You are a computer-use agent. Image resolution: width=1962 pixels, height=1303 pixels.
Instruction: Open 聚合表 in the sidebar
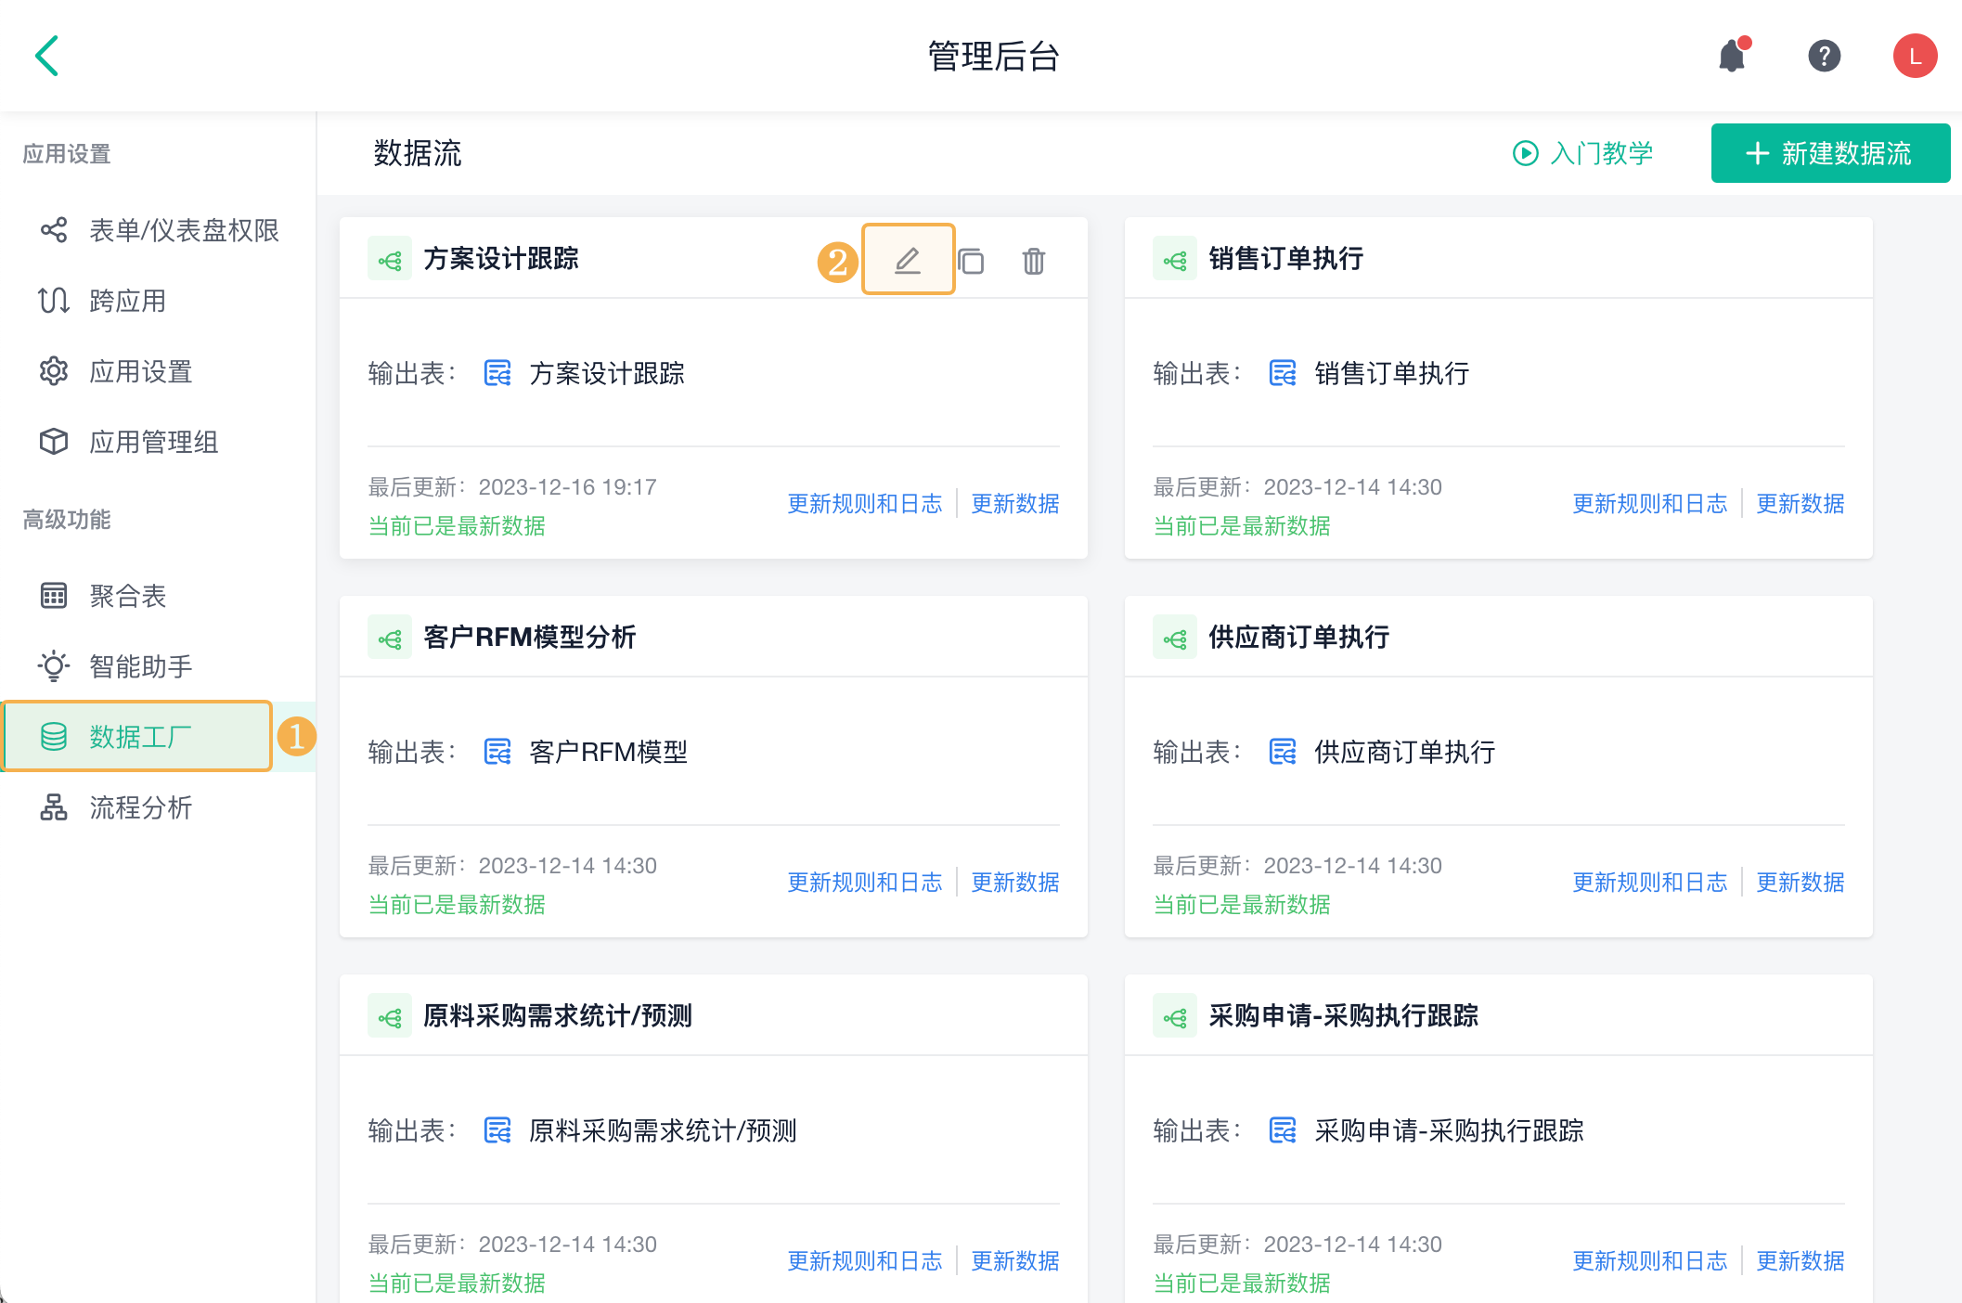pyautogui.click(x=158, y=596)
